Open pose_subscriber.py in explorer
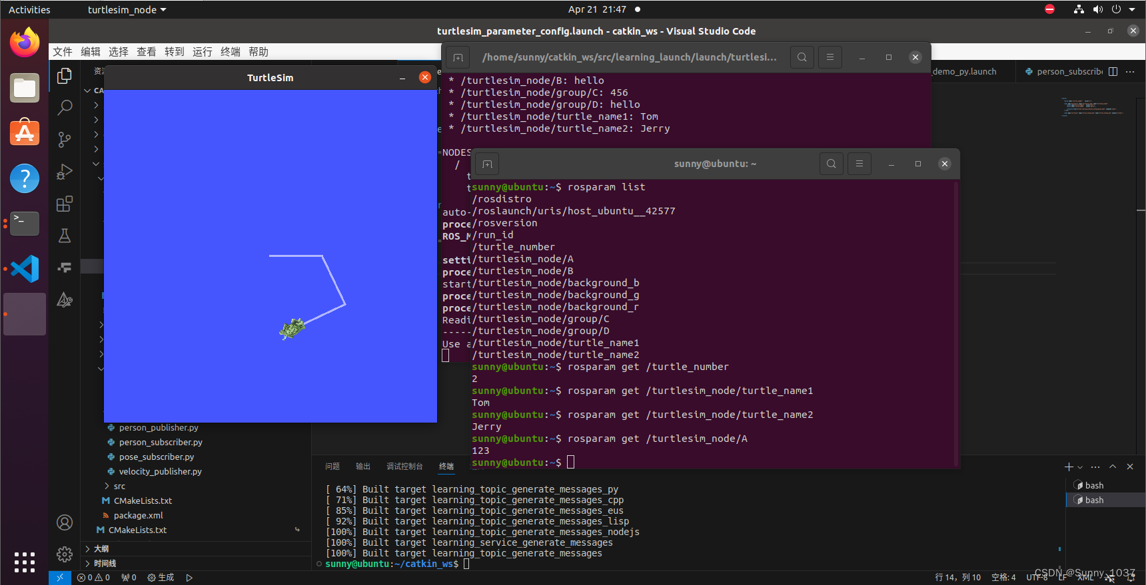 pos(157,457)
